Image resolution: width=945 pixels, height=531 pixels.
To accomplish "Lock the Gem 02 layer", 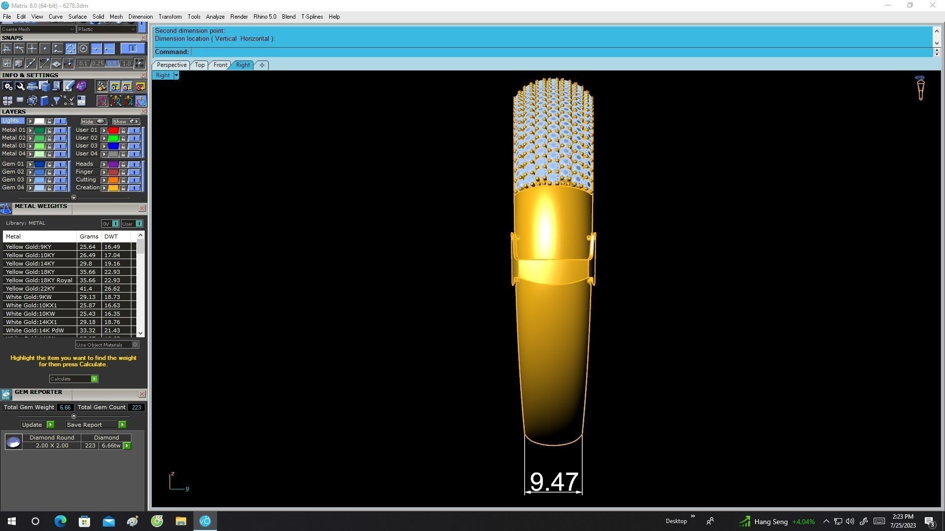I will pyautogui.click(x=49, y=172).
